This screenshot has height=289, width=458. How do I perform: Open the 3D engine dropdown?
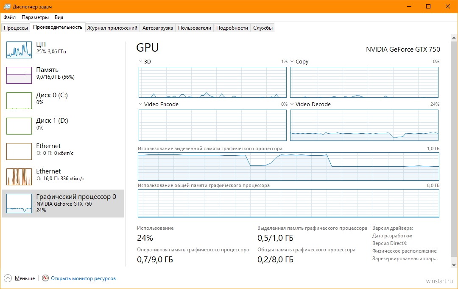coord(140,61)
